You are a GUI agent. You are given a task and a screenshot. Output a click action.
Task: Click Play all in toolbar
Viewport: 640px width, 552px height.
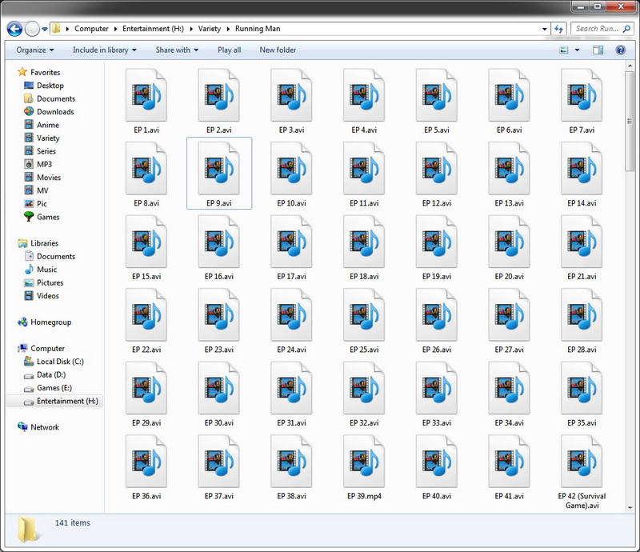pyautogui.click(x=230, y=50)
